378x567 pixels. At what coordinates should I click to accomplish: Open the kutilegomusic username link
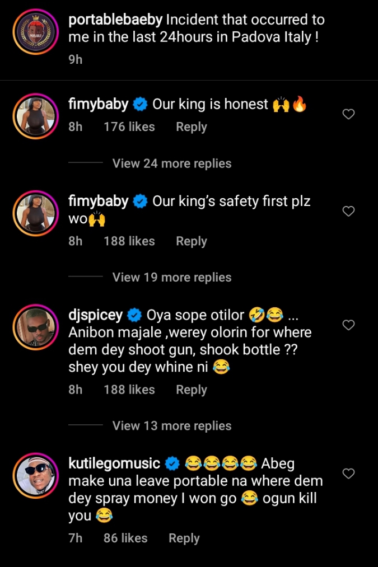[114, 463]
